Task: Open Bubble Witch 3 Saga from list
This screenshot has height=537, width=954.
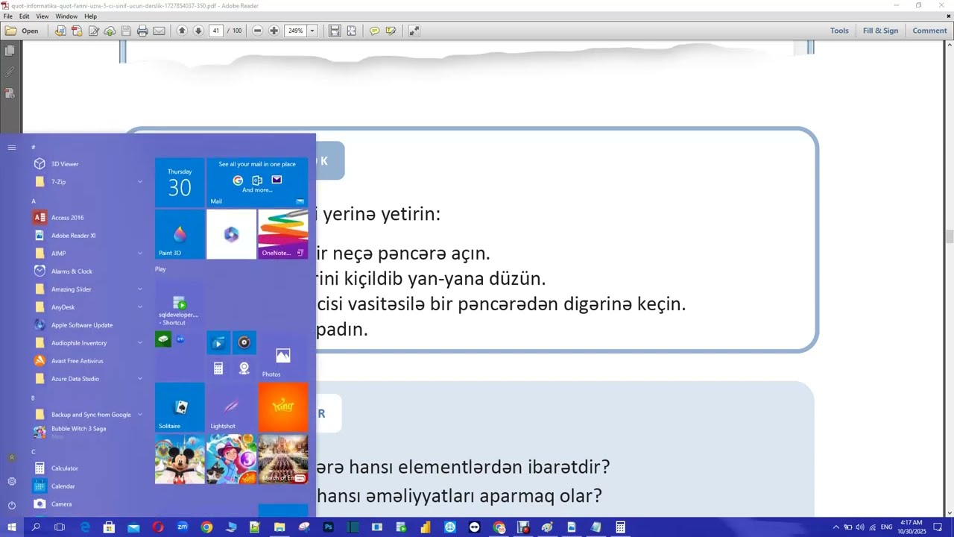Action: pos(88,433)
